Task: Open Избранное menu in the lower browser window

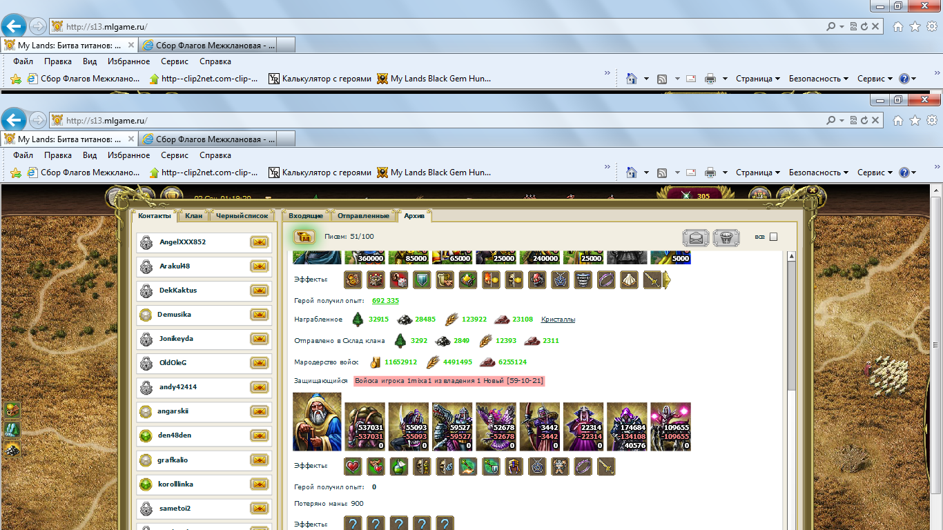Action: [x=128, y=155]
